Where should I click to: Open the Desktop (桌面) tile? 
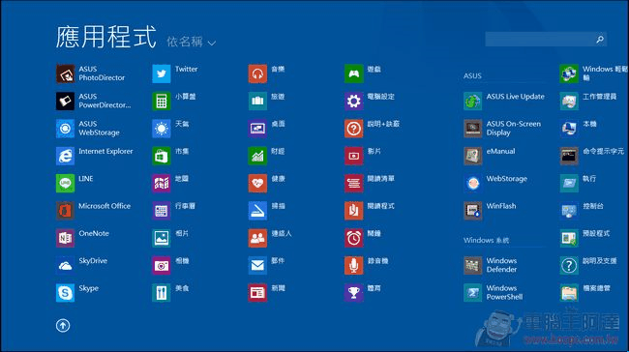pyautogui.click(x=267, y=129)
